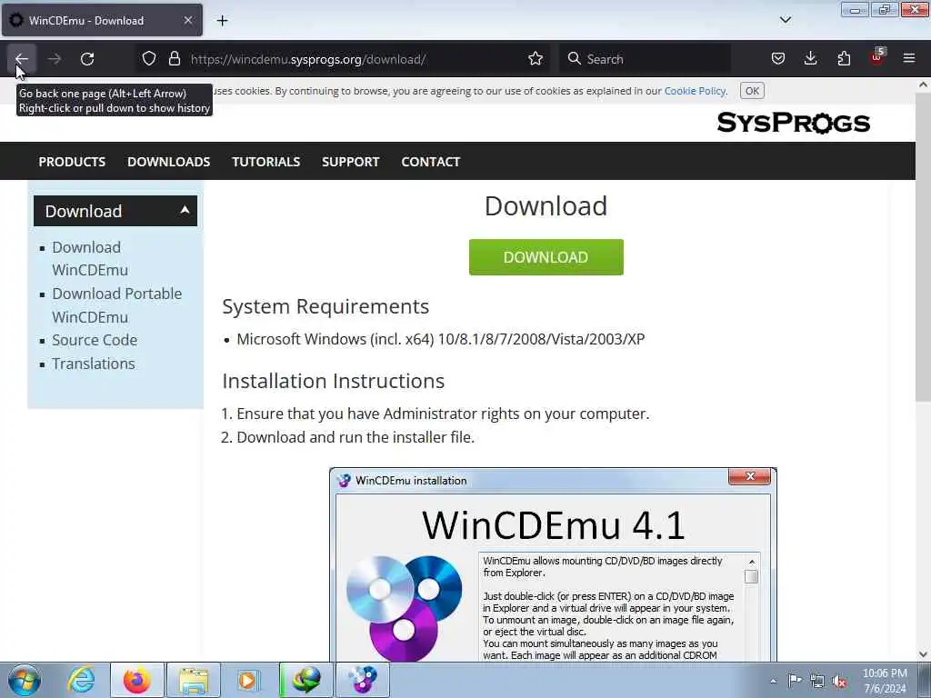This screenshot has height=698, width=931.
Task: Open Download WinCDEmu sidebar link
Action: point(90,258)
